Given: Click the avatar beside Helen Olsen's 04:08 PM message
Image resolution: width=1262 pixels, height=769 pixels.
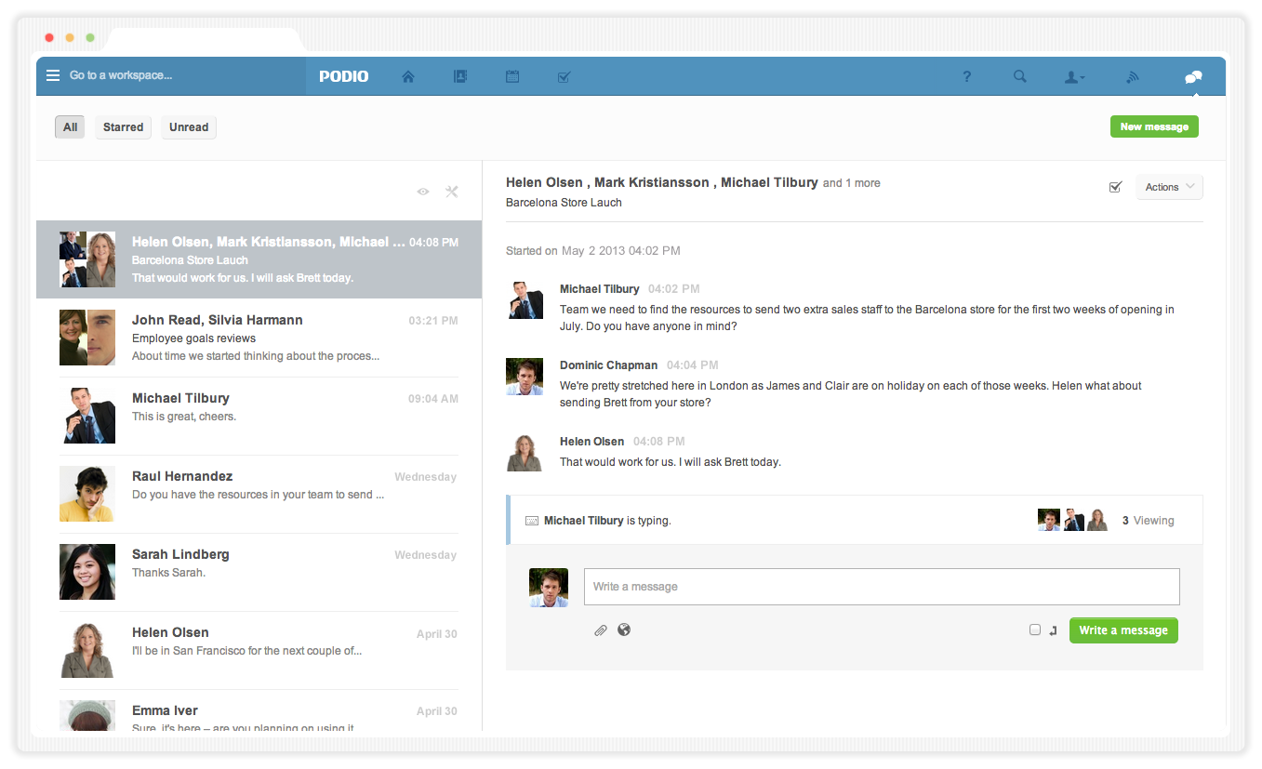Looking at the screenshot, I should [525, 453].
